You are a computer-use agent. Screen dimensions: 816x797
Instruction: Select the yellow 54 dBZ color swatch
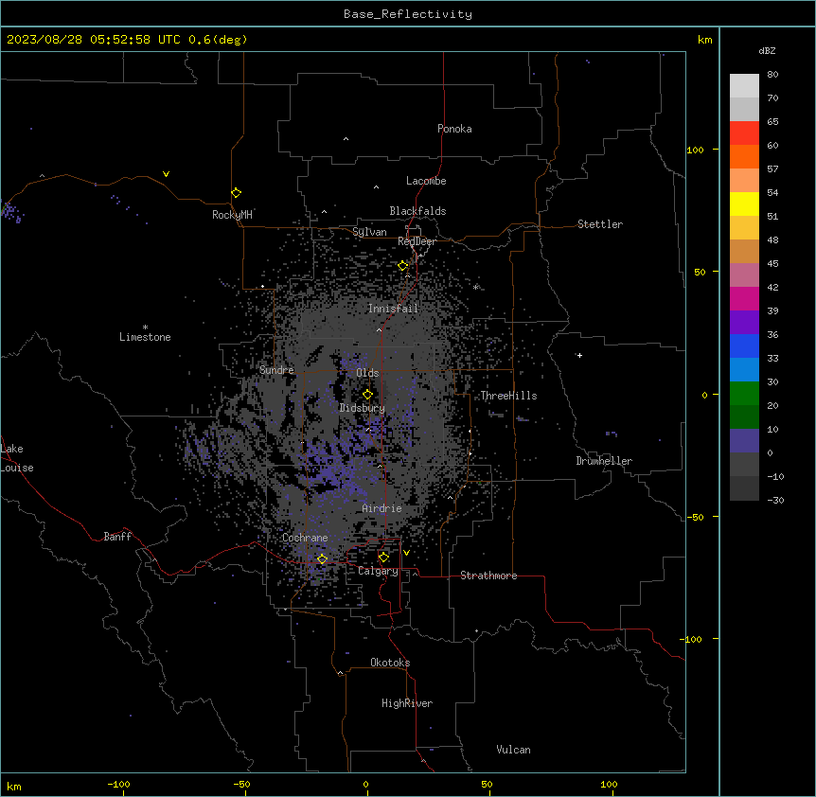point(744,204)
